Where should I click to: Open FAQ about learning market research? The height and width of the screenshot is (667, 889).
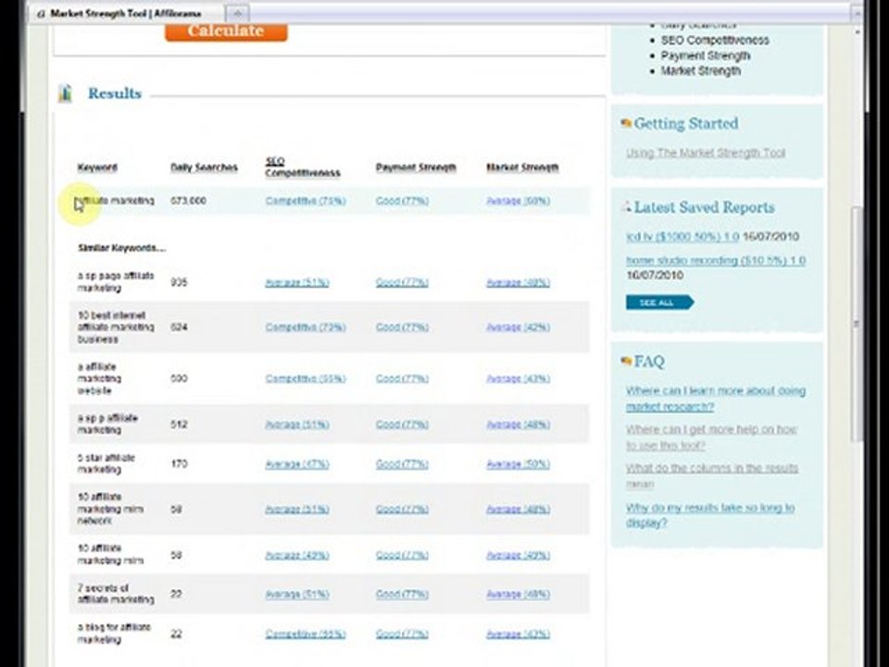(716, 398)
